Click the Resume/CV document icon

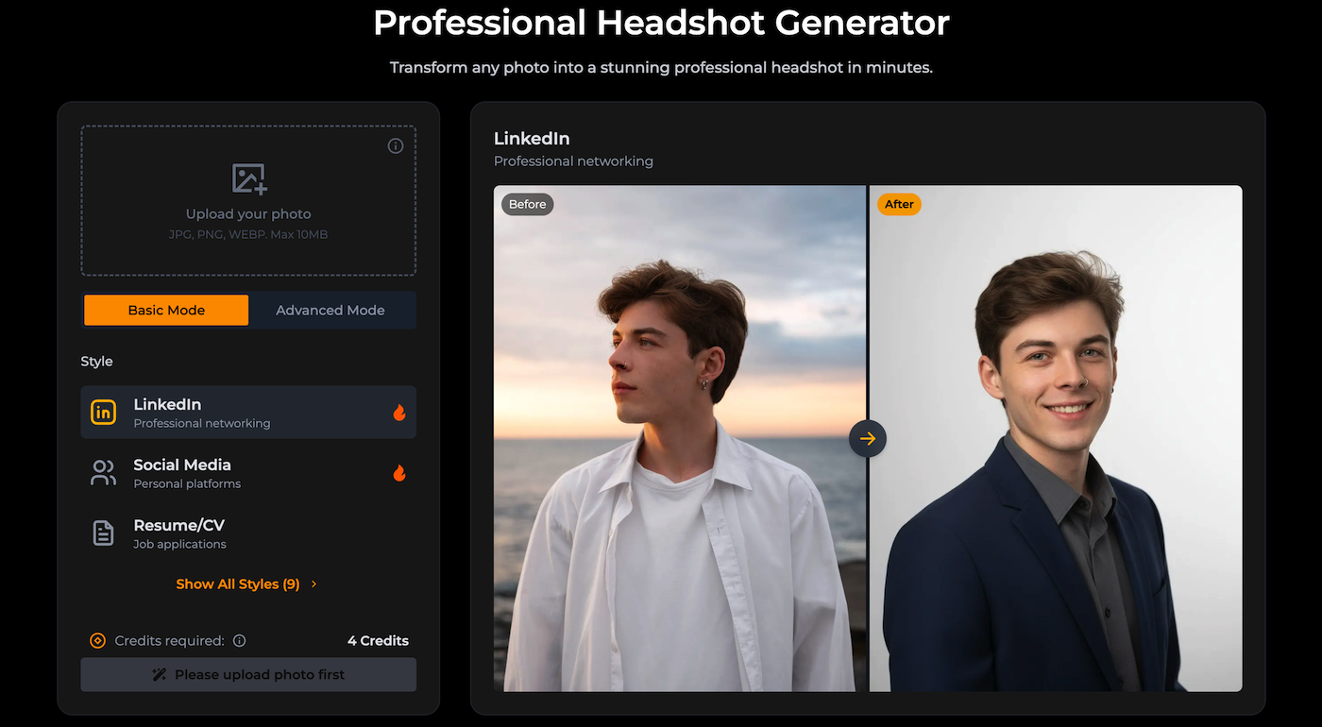click(x=103, y=533)
